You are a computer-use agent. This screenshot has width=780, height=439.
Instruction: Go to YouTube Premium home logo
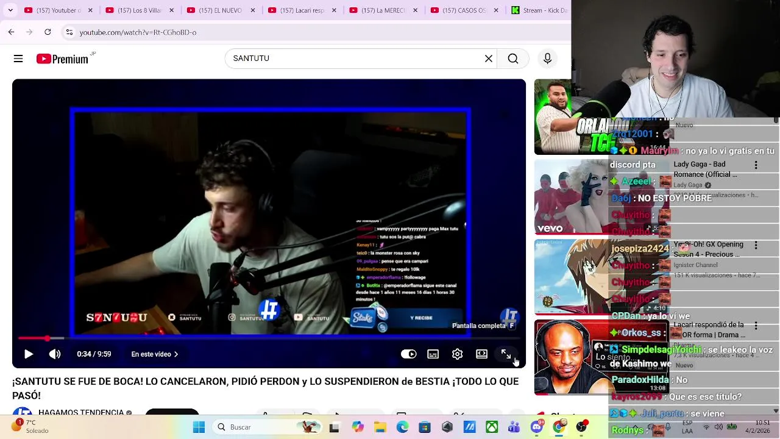62,59
